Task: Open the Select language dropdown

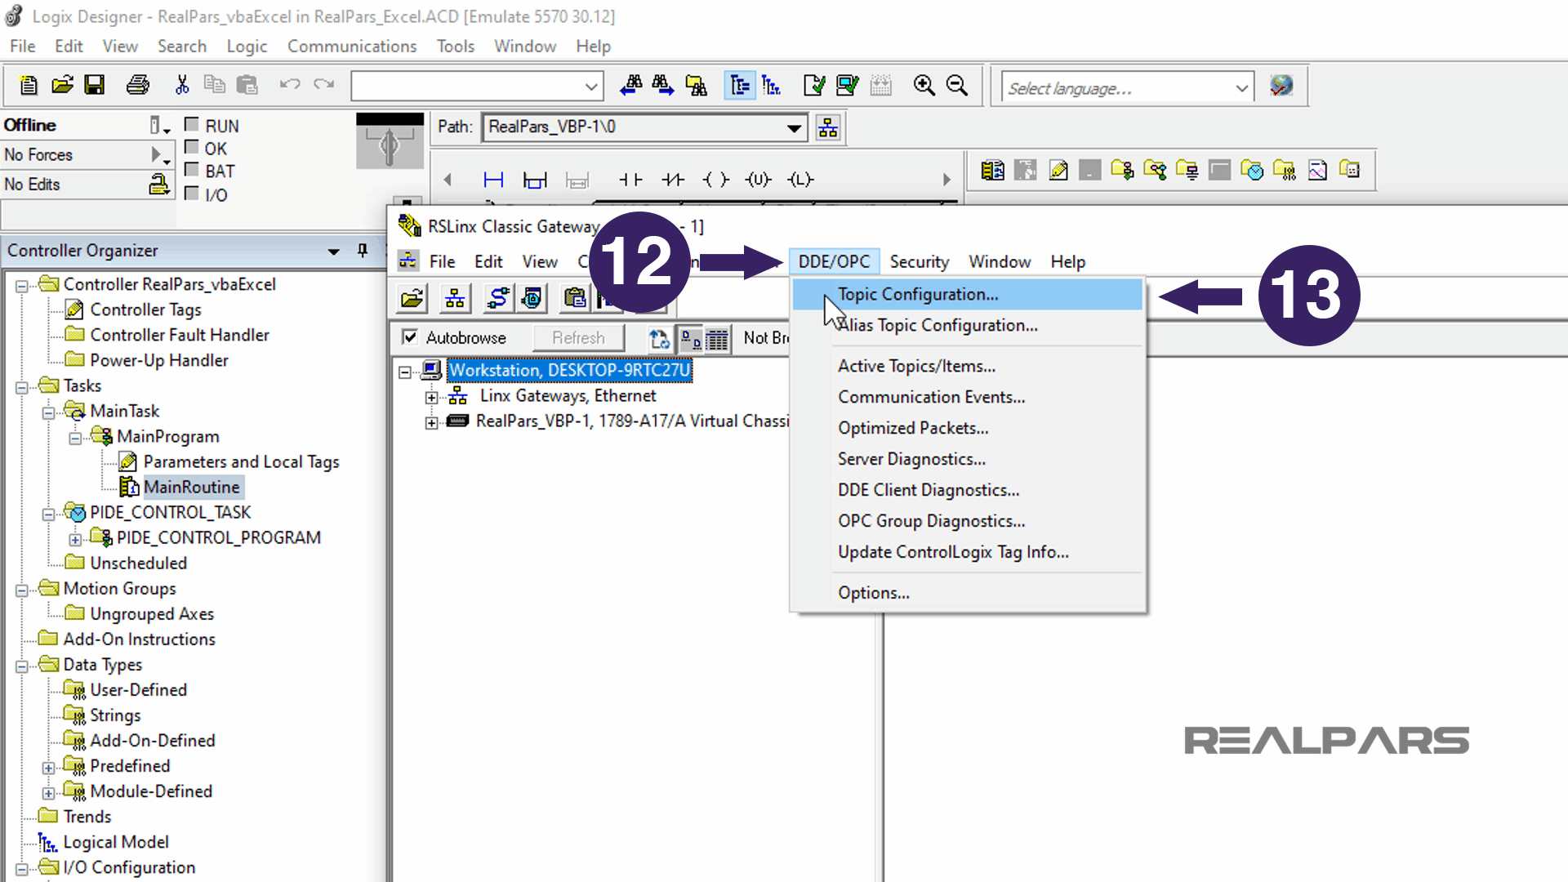Action: [x=1241, y=87]
